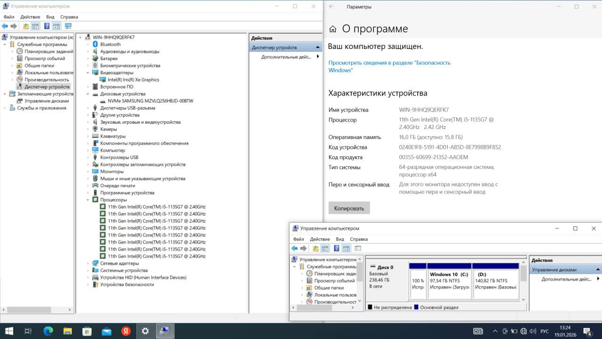This screenshot has width=602, height=339.
Task: Select the (D:) 140,82 ГБ partition
Action: (495, 281)
